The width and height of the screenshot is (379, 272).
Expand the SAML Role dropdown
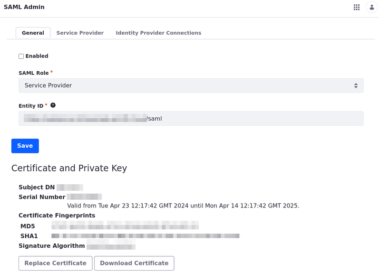tap(191, 85)
